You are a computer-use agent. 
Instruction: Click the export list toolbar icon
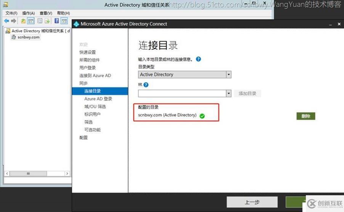click(47, 21)
